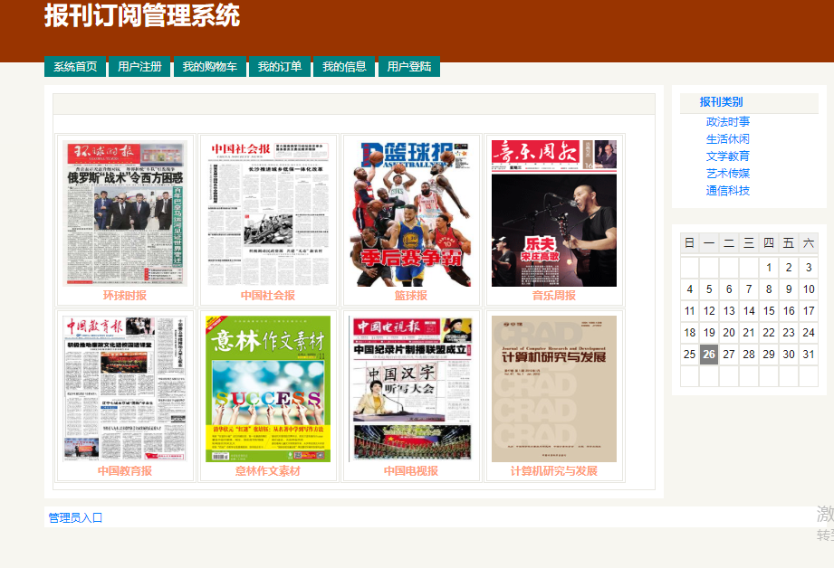The width and height of the screenshot is (834, 568).
Task: Select calendar date 4
Action: [689, 289]
